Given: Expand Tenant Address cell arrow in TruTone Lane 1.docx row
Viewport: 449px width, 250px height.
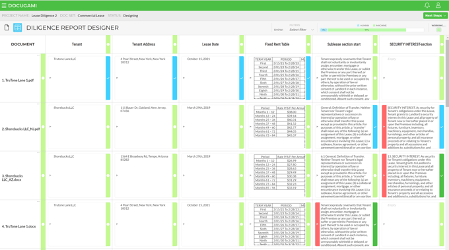Looking at the screenshot, I should pyautogui.click(x=117, y=224).
